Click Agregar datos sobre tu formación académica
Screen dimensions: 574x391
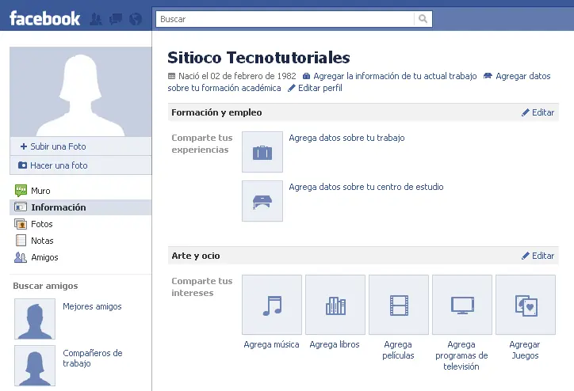tap(359, 82)
